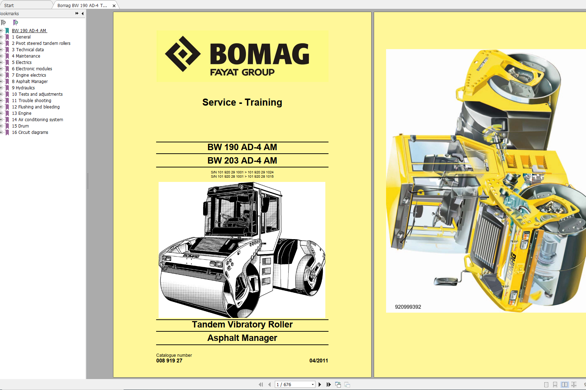Open bookmark 3 Technical data
The width and height of the screenshot is (586, 390).
click(x=28, y=50)
